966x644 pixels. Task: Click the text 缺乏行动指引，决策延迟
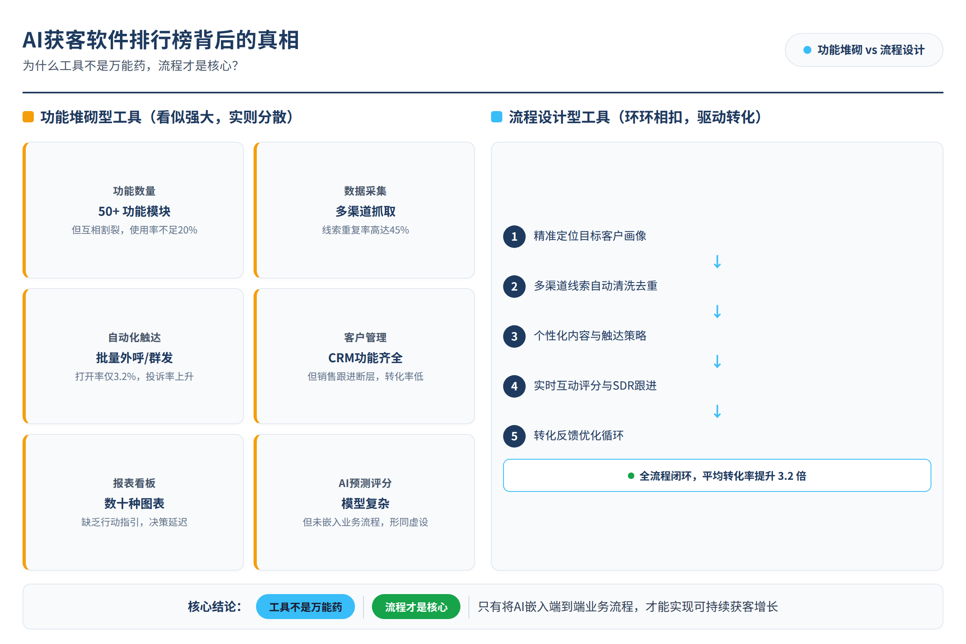click(x=134, y=522)
